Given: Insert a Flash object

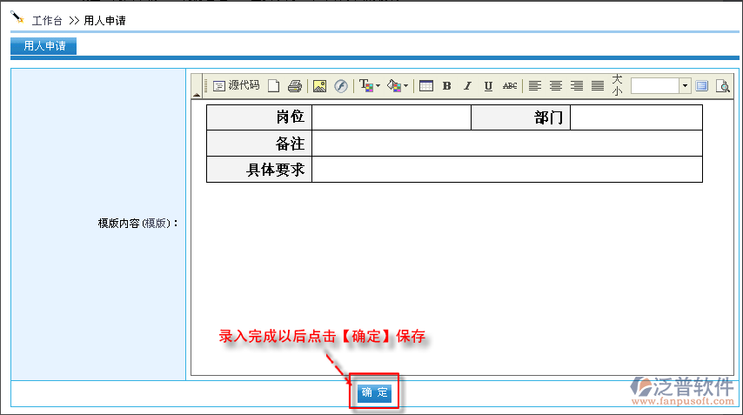Looking at the screenshot, I should point(341,86).
